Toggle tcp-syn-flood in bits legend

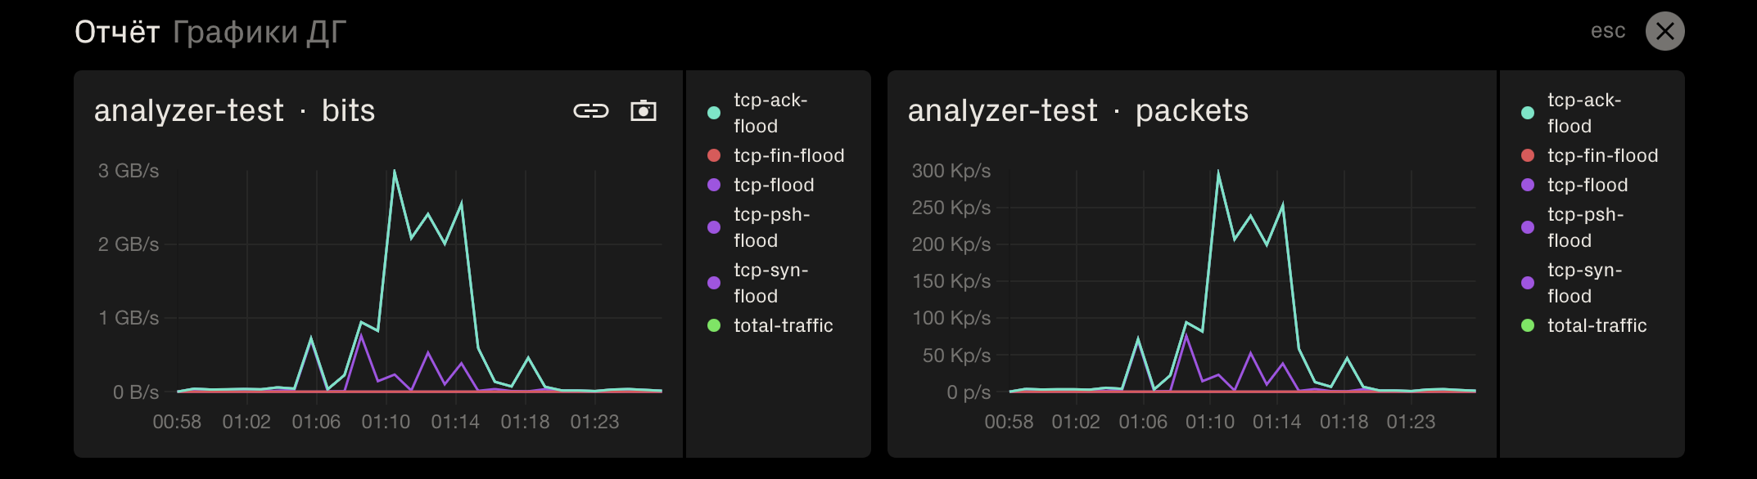(770, 283)
